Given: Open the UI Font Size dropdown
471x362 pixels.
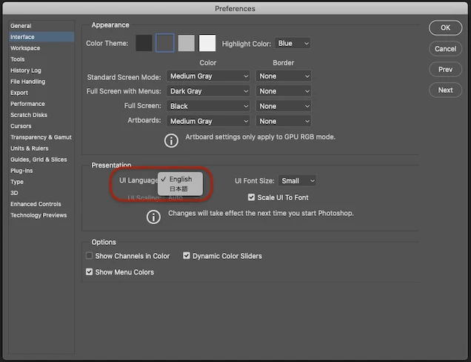Looking at the screenshot, I should point(298,181).
